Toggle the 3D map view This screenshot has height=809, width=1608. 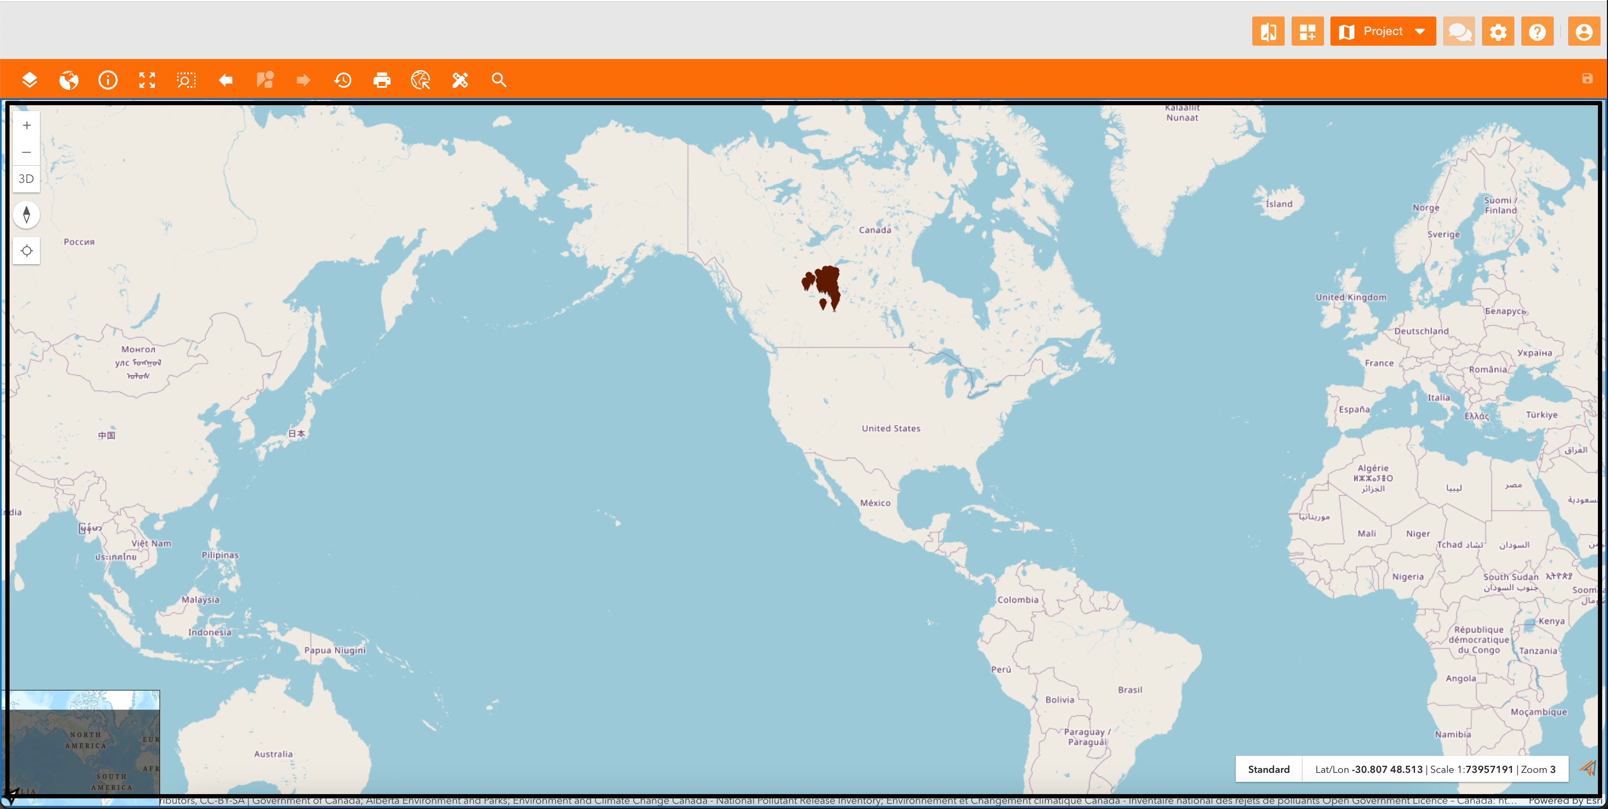(26, 179)
